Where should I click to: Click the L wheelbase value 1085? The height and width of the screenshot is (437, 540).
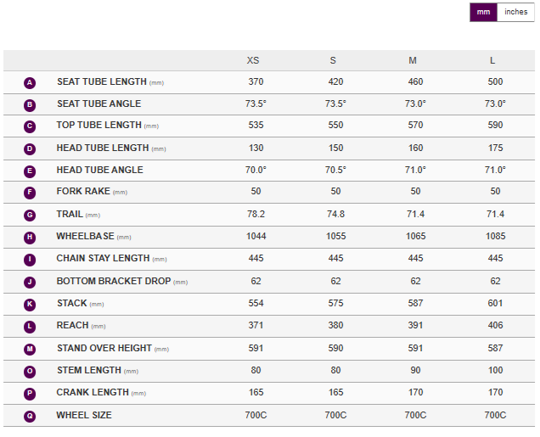pos(495,237)
